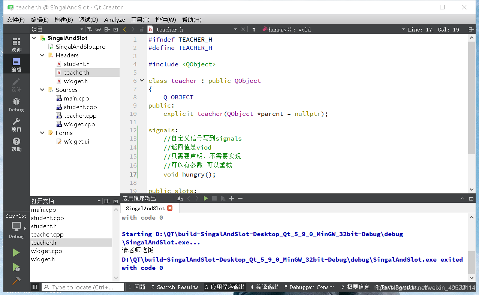Toggle the left sidebar visibility
479x295 pixels.
point(34,287)
